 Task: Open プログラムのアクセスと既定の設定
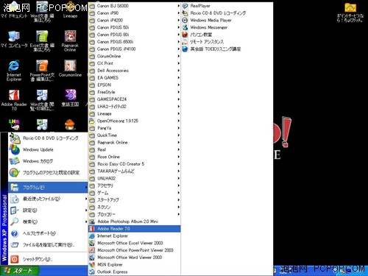coord(48,172)
